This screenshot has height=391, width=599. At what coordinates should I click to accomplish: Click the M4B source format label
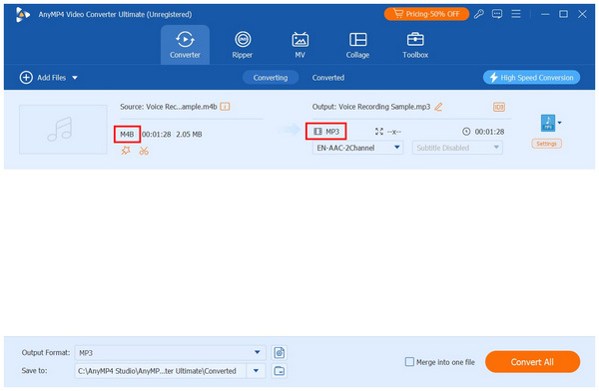click(x=127, y=134)
